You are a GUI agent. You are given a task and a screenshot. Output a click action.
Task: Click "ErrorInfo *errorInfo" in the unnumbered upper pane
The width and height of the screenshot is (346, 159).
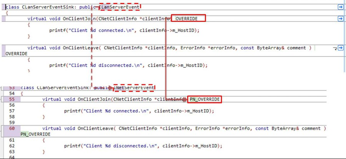click(208, 48)
